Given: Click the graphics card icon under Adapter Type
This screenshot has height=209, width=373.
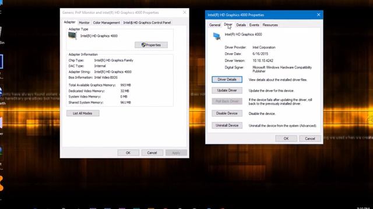Looking at the screenshot, I should pyautogui.click(x=72, y=36).
